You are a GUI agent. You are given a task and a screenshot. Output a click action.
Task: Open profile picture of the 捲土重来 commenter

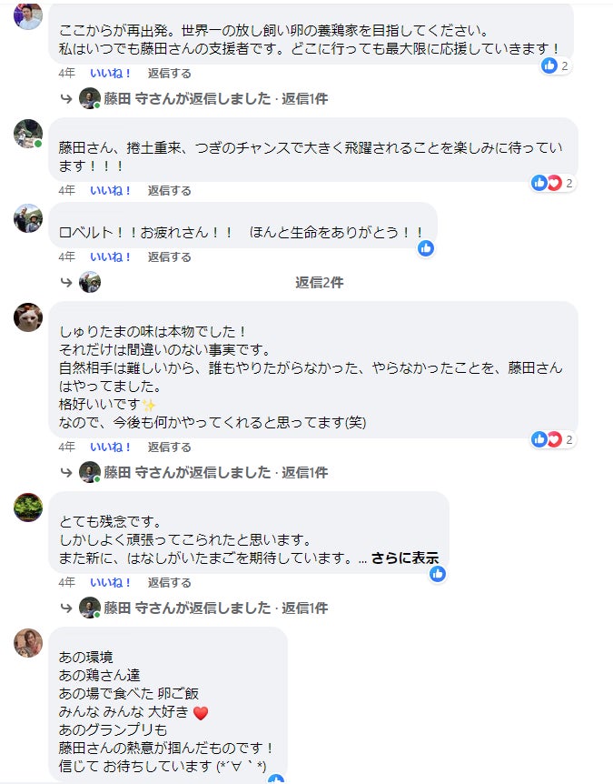28,134
